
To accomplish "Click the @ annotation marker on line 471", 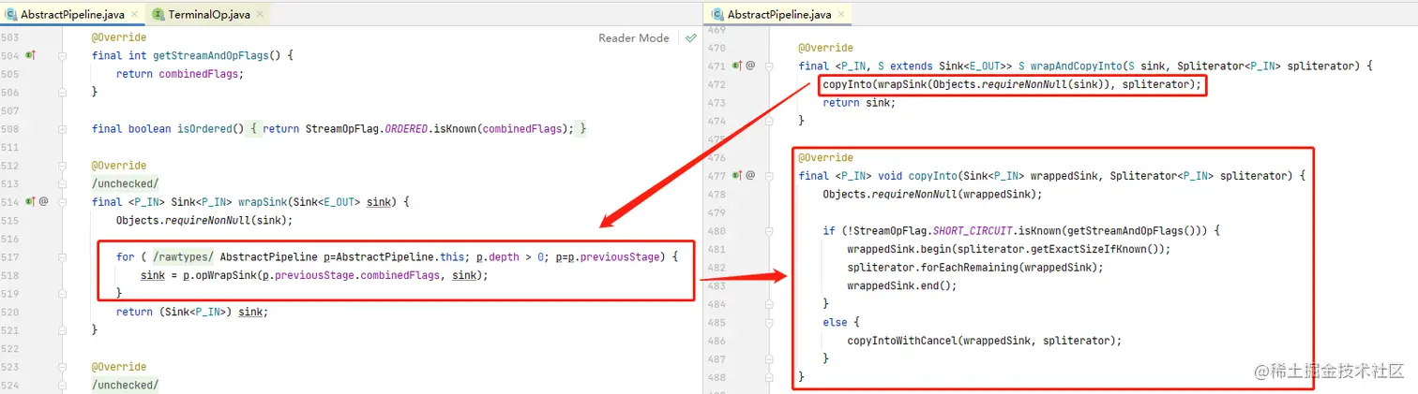I will coord(750,66).
